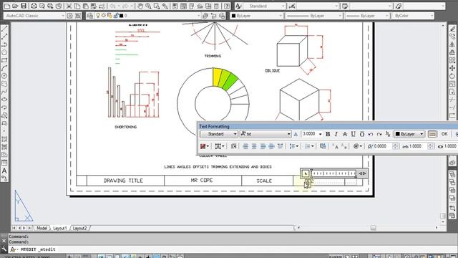Click the New drawing icon
The image size is (458, 258).
click(7, 6)
